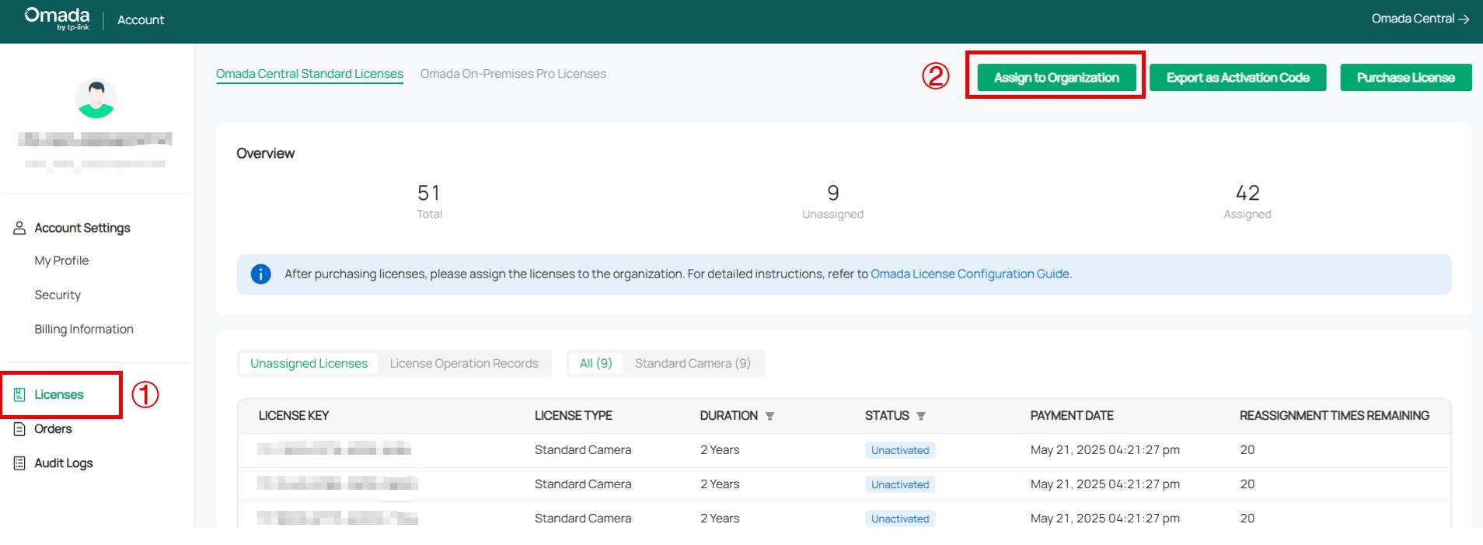Open My Profile settings

tap(61, 260)
